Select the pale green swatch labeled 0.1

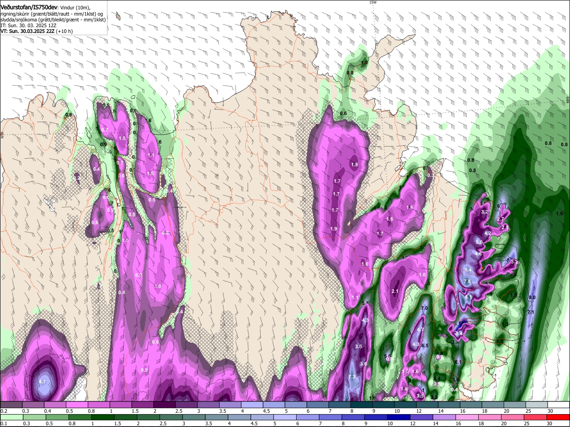coord(11,418)
